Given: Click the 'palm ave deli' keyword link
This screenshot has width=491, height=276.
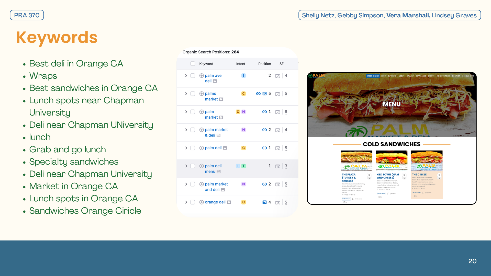Looking at the screenshot, I should [x=213, y=78].
